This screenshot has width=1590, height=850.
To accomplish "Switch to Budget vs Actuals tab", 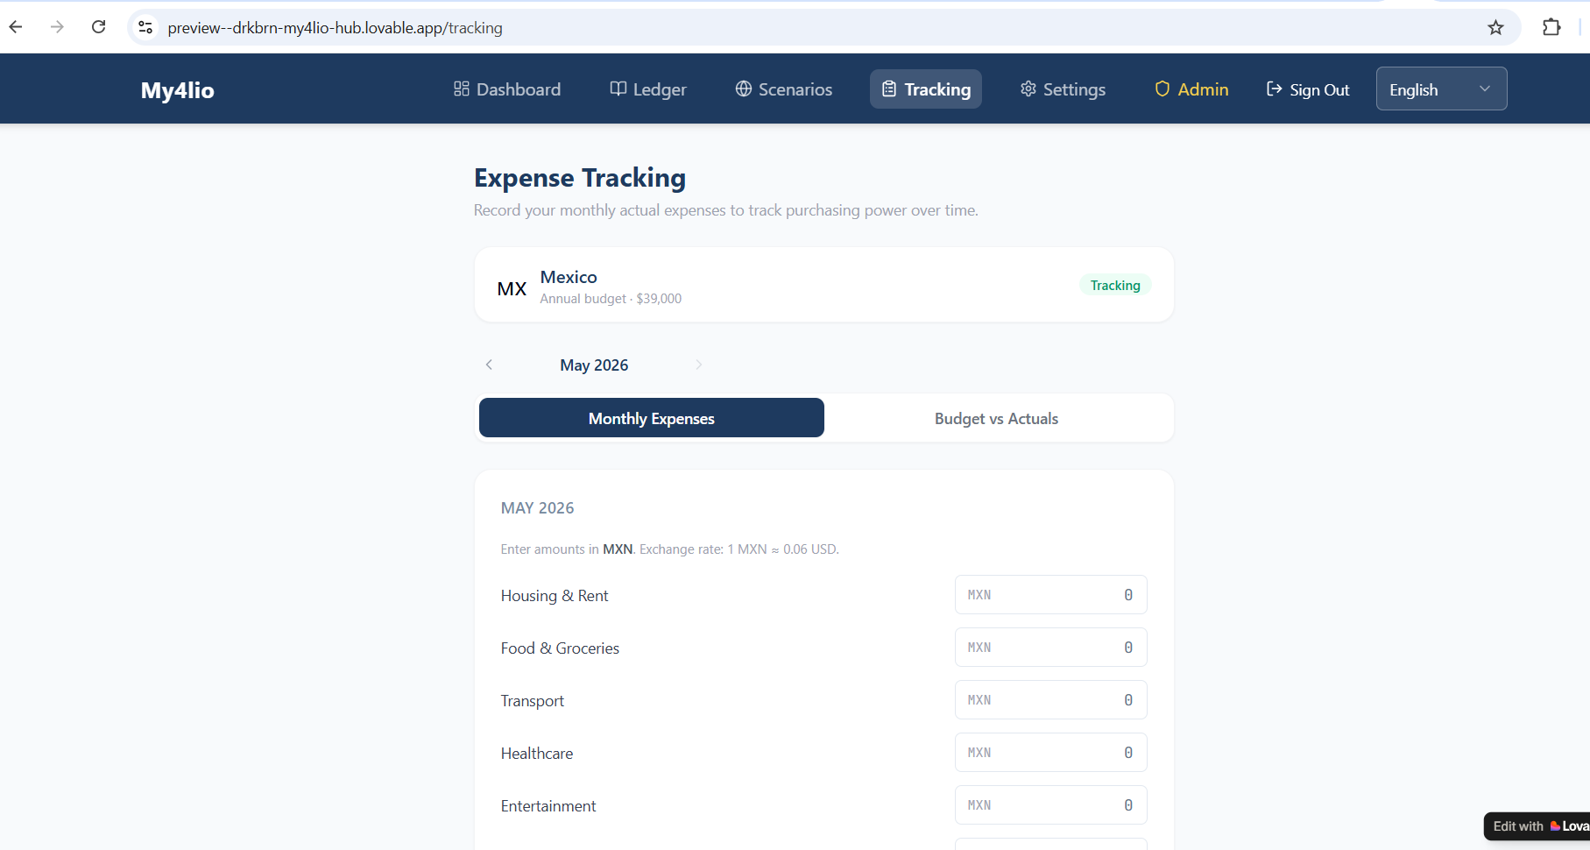I will pos(996,418).
